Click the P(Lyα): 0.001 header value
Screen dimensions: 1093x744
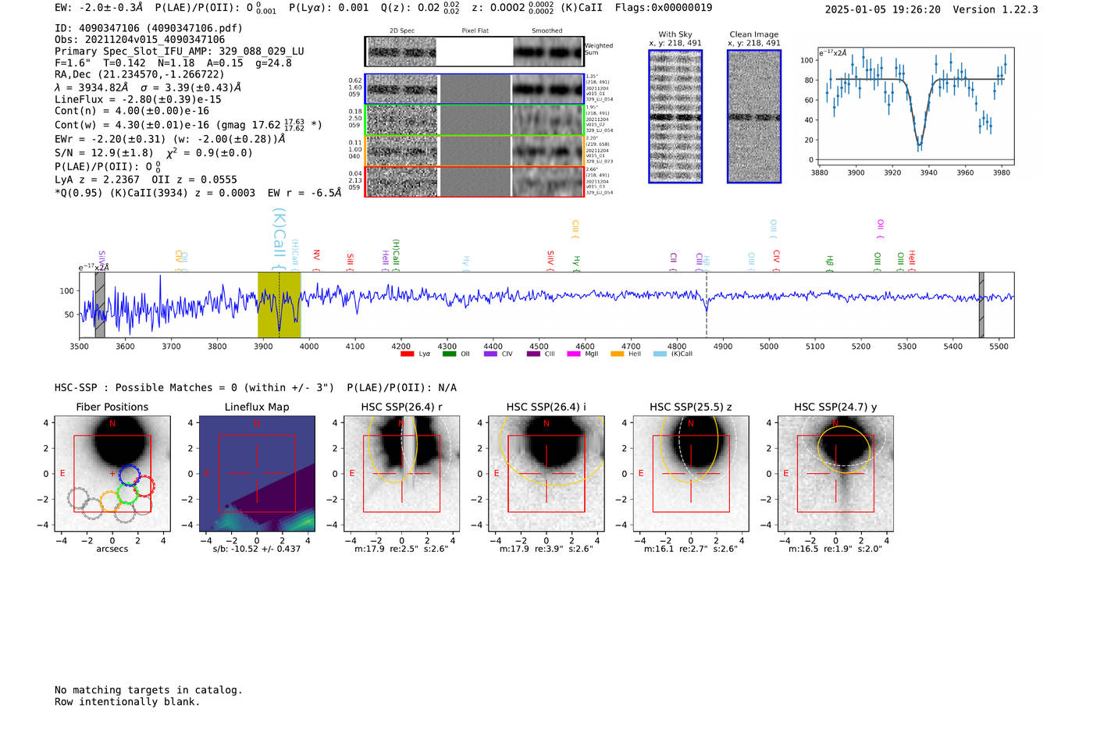[329, 7]
